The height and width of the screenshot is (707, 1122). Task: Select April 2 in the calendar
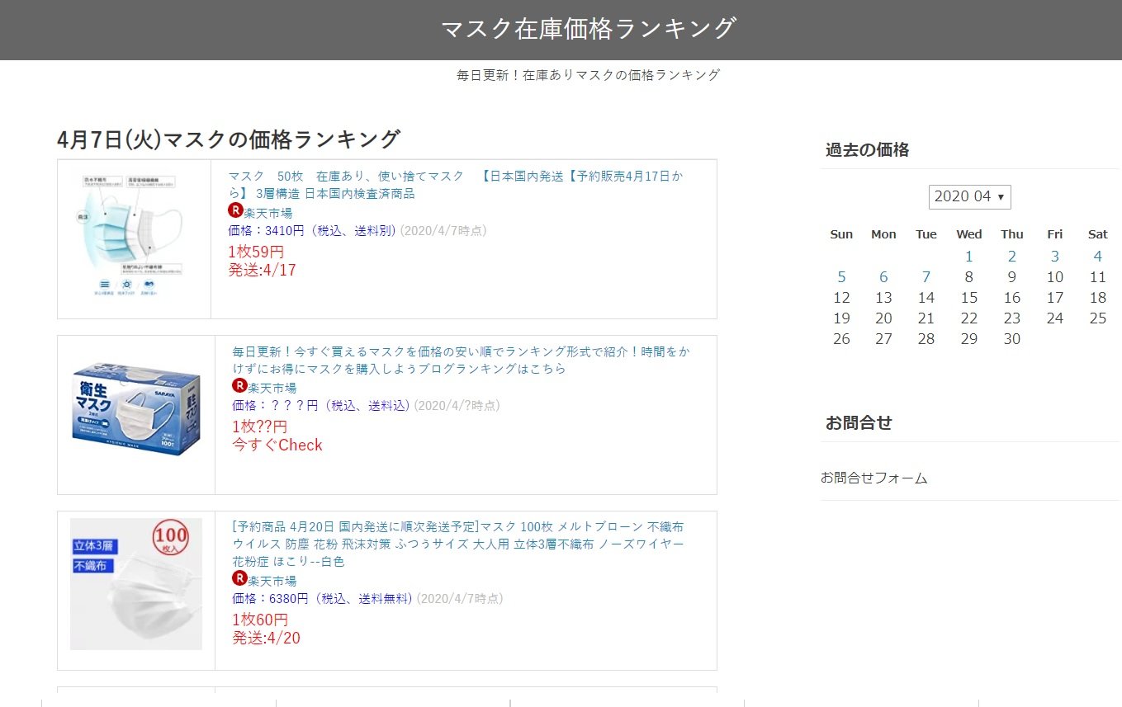coord(1011,257)
